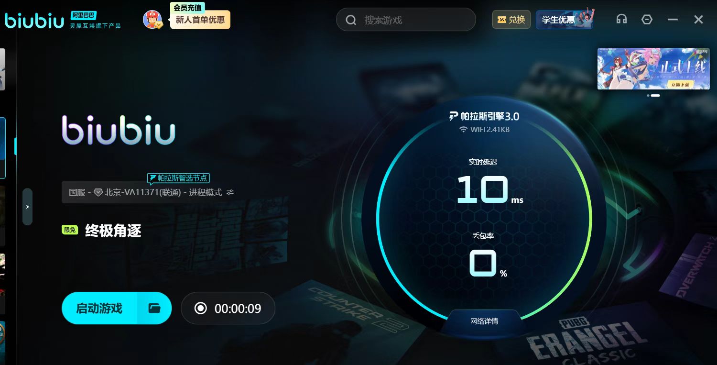The image size is (717, 365).
Task: Expand the left game sidebar arrow
Action: pyautogui.click(x=28, y=207)
